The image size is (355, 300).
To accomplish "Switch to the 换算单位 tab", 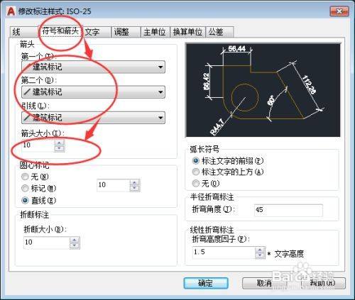I will (x=188, y=32).
